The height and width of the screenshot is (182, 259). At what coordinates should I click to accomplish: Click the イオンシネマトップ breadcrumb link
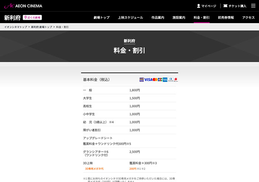coord(16,27)
